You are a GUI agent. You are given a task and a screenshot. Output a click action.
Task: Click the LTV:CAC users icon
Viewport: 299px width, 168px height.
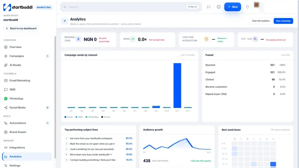(255, 39)
